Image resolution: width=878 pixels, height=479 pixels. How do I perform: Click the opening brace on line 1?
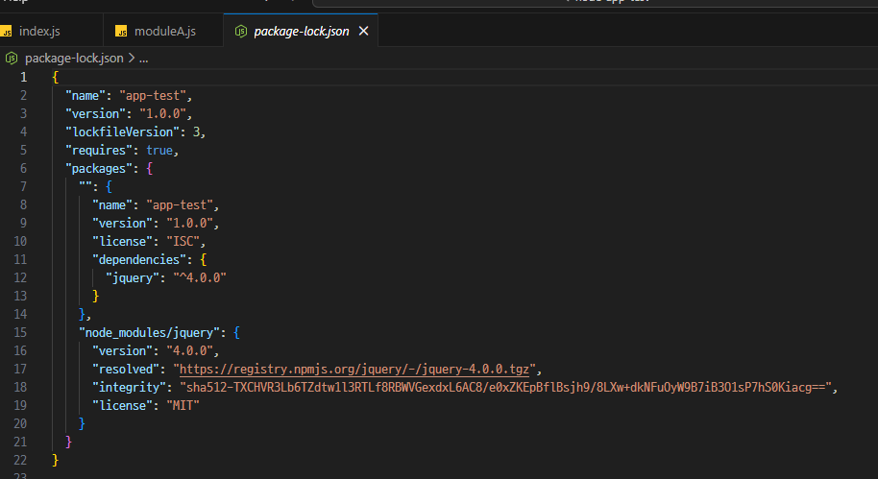pos(55,77)
